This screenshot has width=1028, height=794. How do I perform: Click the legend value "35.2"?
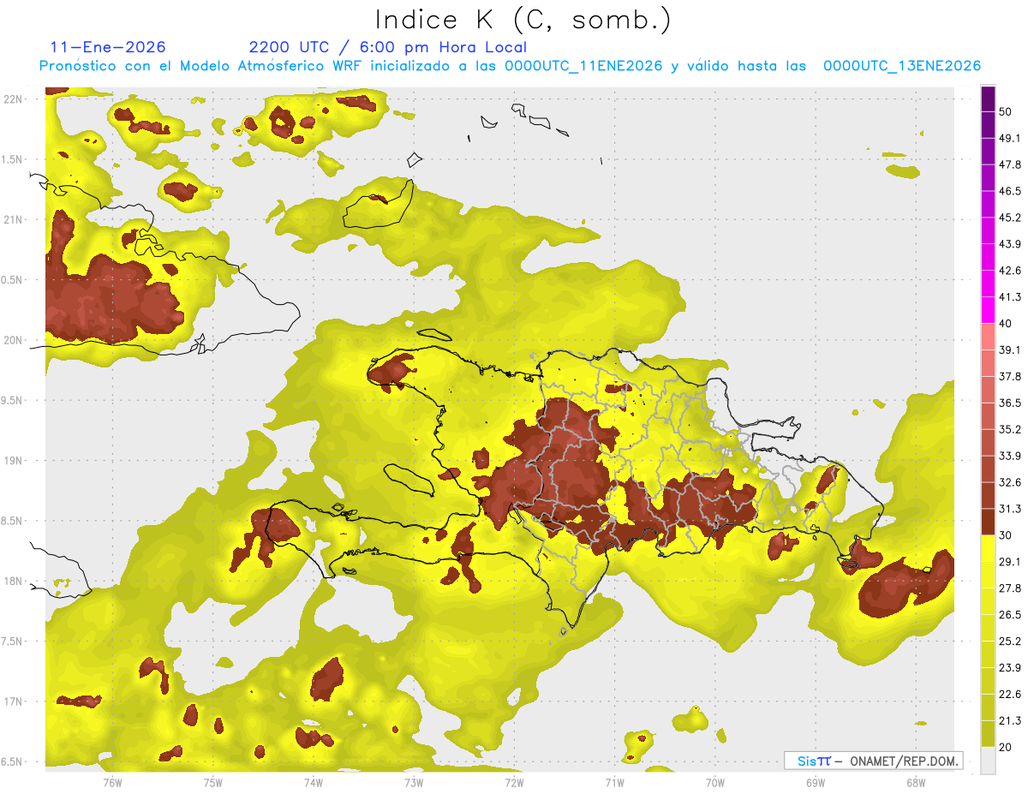click(1010, 429)
